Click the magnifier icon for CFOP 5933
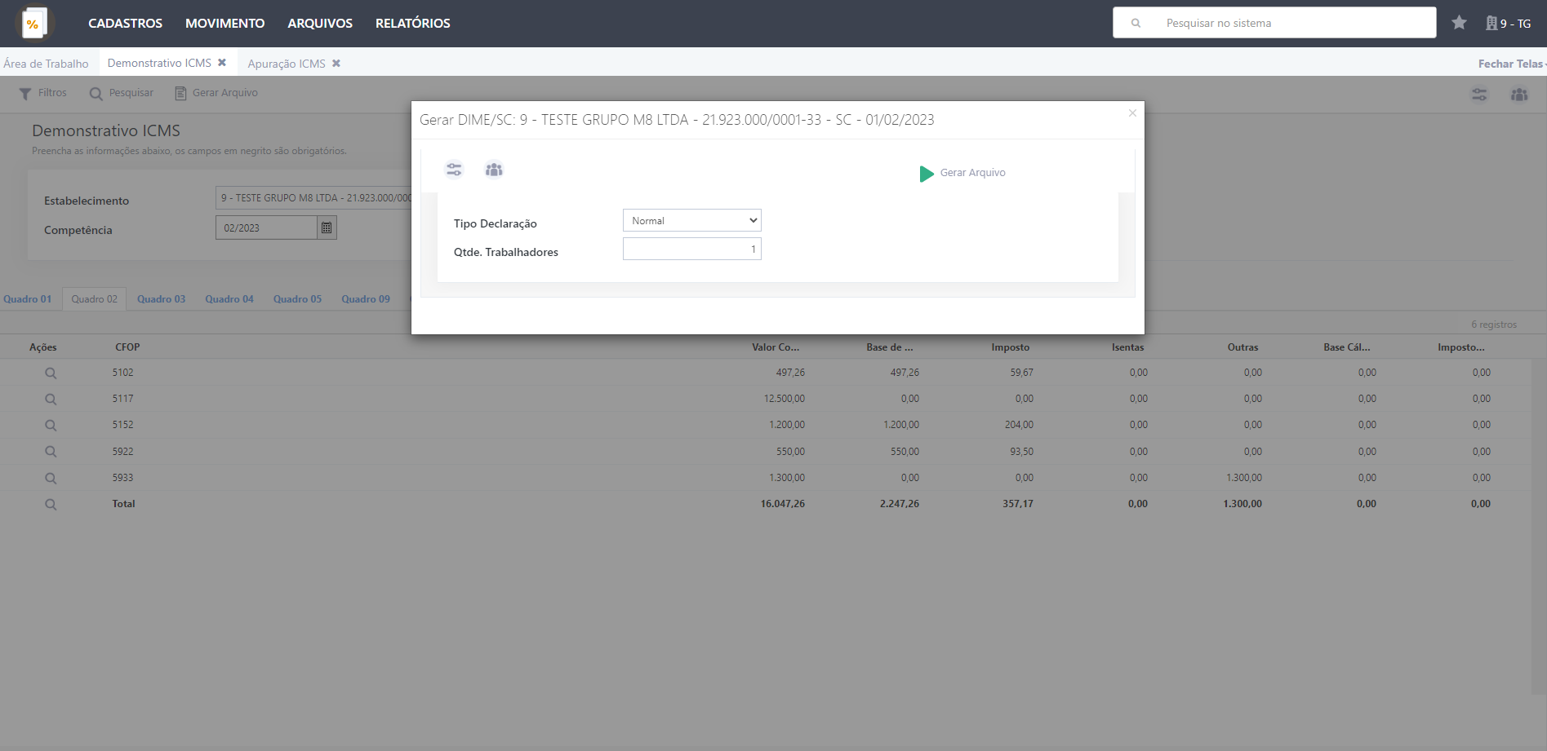Screen dimensions: 1547x751 coord(51,479)
